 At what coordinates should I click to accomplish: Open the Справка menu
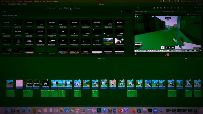tap(55, 1)
